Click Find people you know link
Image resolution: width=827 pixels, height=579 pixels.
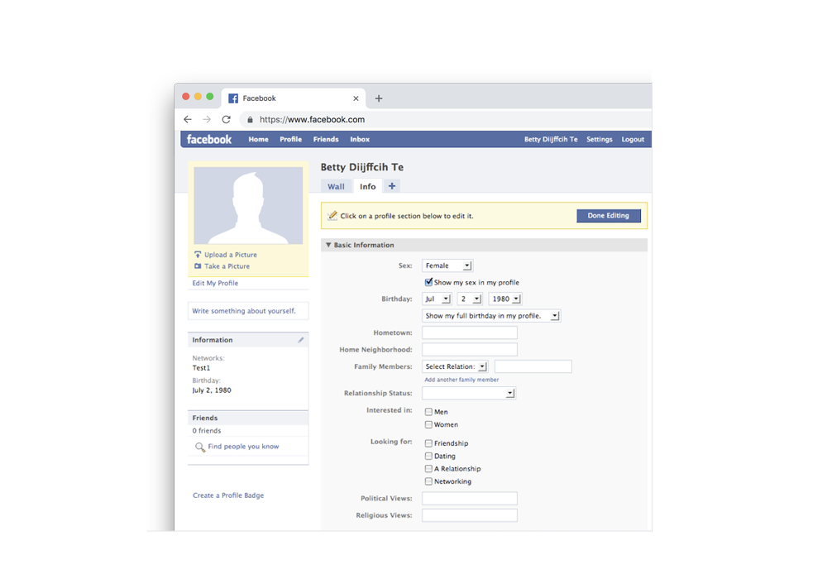[x=243, y=447]
